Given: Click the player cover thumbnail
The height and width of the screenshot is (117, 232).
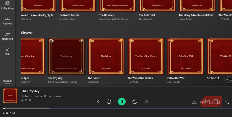Looking at the screenshot, I should [10, 96].
